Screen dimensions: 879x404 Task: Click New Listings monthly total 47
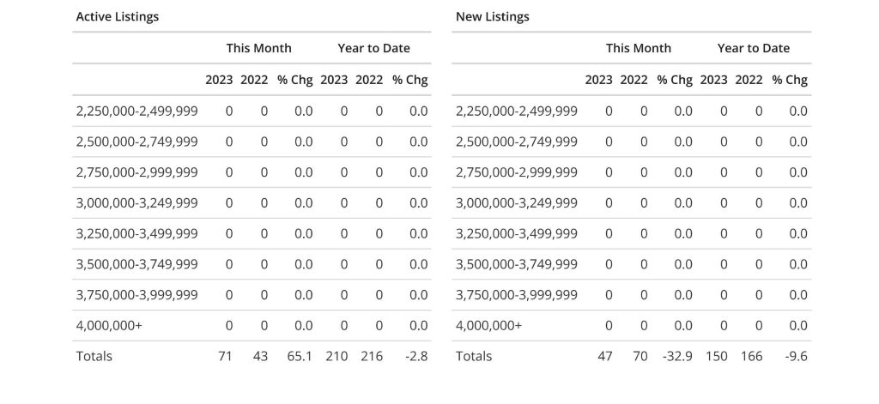pos(605,356)
